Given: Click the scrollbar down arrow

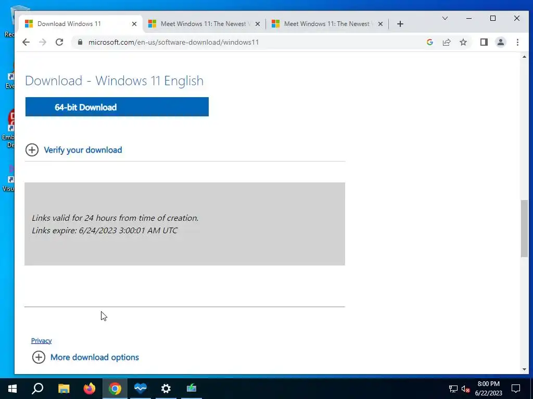Looking at the screenshot, I should pos(524,369).
